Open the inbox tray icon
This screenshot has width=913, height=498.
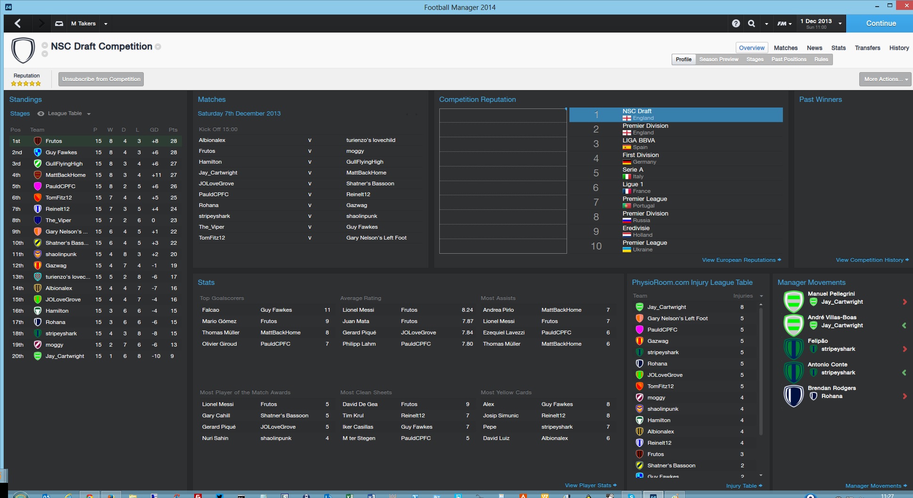(x=59, y=23)
